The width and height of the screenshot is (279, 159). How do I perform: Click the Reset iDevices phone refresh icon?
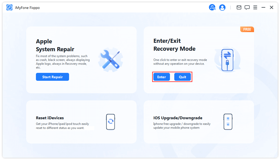point(111,122)
